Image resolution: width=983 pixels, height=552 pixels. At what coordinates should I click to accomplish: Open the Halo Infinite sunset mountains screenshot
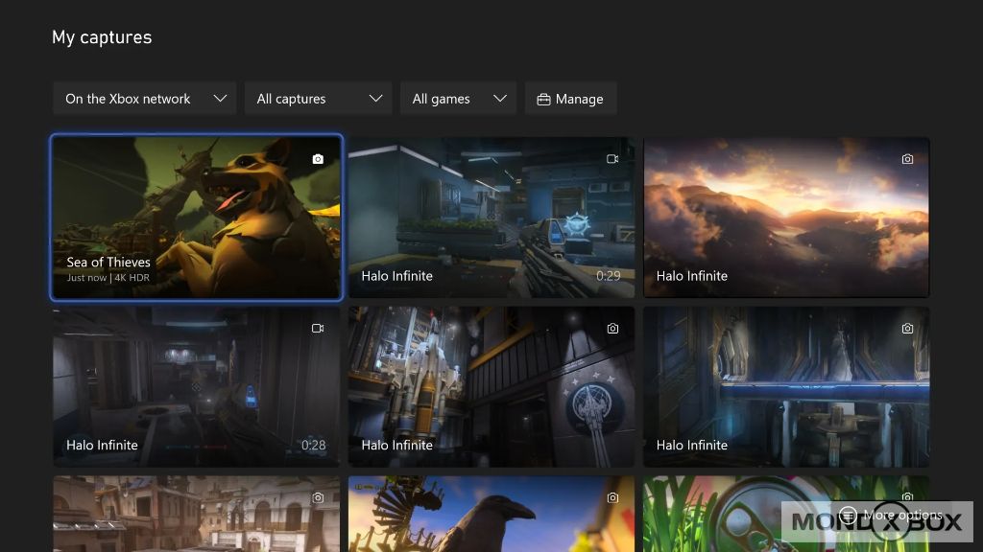786,218
